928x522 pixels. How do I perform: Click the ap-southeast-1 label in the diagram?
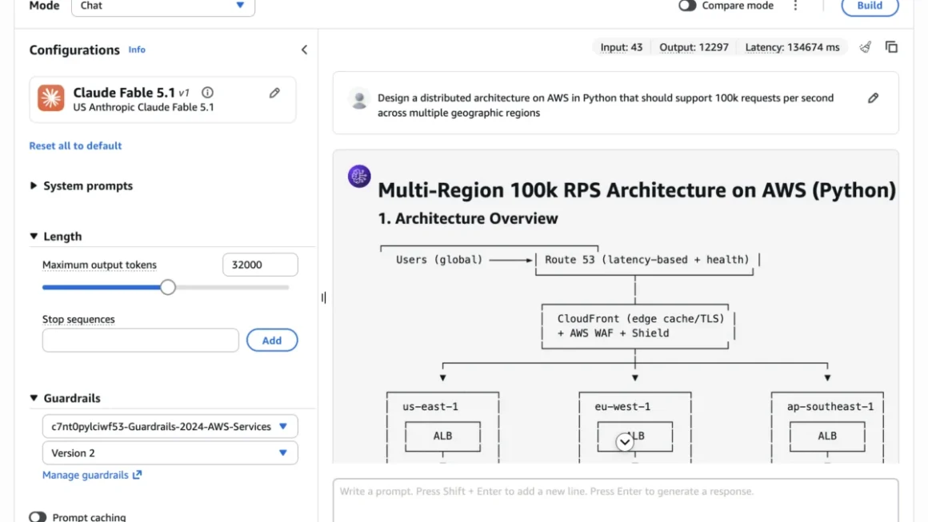click(x=830, y=407)
